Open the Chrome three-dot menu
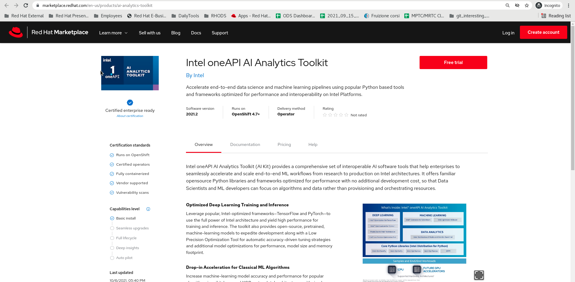Screen dimensions: 575x282 (x=568, y=5)
